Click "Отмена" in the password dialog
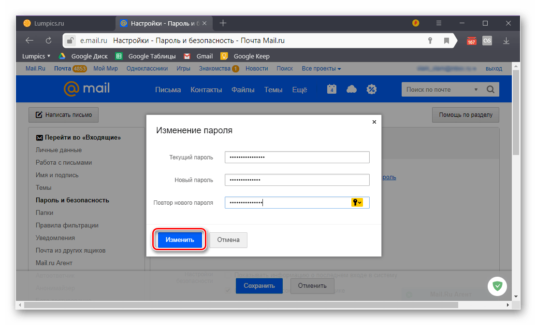This screenshot has width=536, height=325. (x=229, y=240)
